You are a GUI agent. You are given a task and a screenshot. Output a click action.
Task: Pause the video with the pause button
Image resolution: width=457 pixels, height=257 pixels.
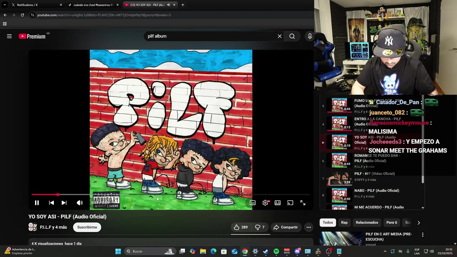pyautogui.click(x=37, y=203)
